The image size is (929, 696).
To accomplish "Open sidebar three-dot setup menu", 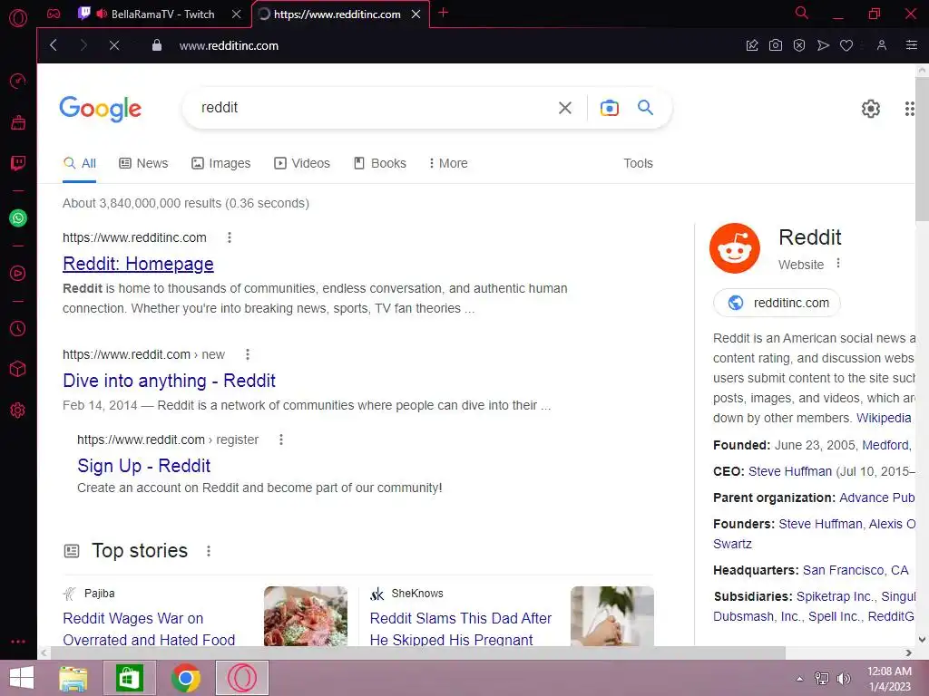I will coord(18,641).
